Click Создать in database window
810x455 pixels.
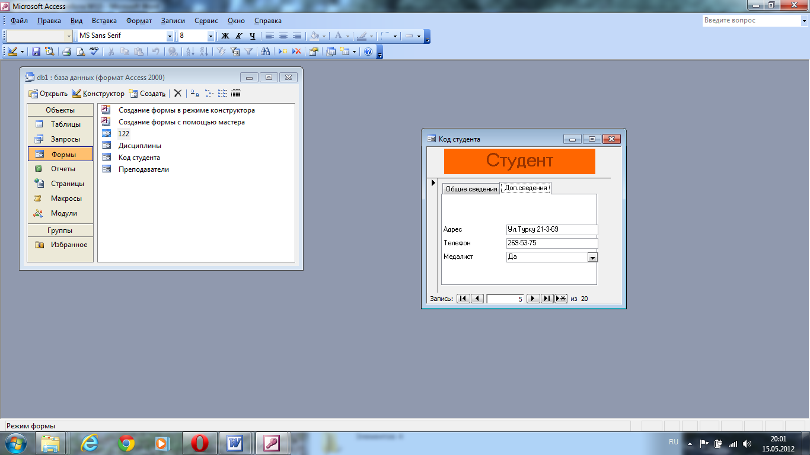point(147,94)
